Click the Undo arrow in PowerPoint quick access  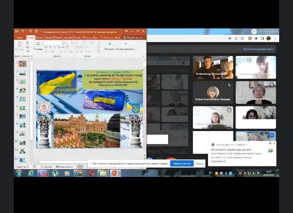(x=23, y=31)
